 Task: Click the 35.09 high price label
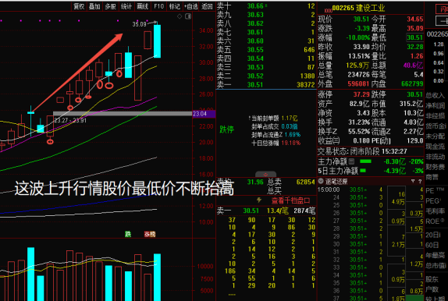(x=139, y=24)
